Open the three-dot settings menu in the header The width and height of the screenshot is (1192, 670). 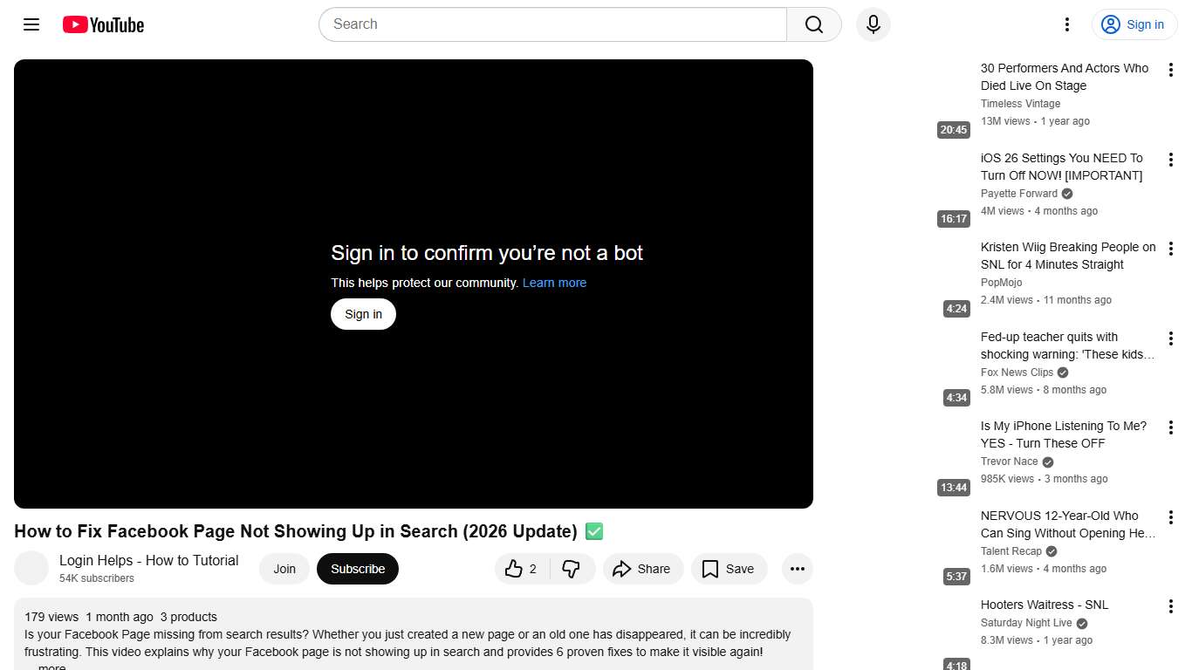tap(1066, 24)
